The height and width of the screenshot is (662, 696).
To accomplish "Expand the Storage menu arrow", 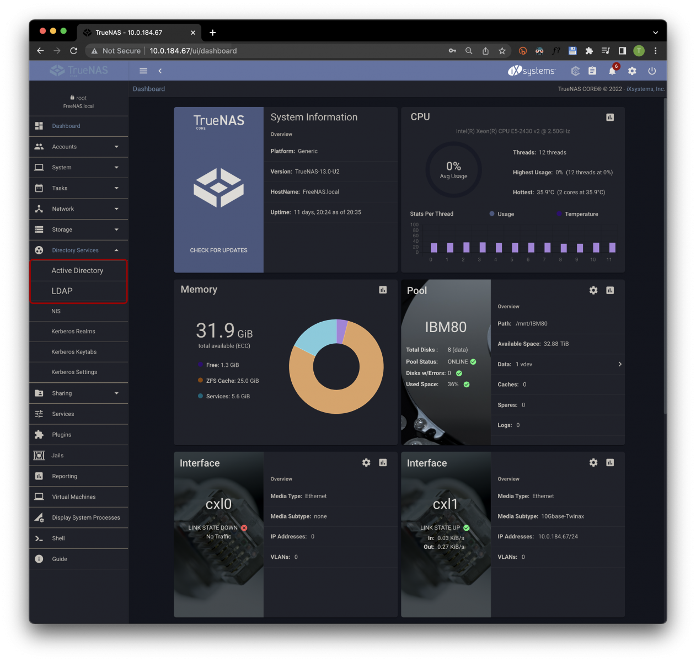I will tap(116, 229).
